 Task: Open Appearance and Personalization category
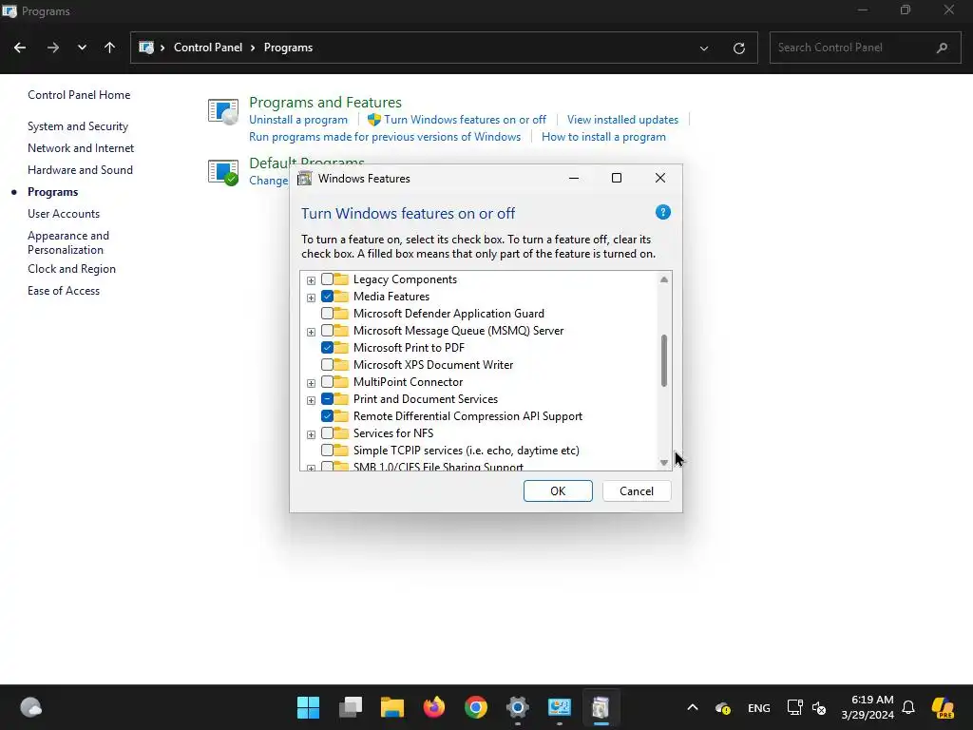click(x=68, y=242)
